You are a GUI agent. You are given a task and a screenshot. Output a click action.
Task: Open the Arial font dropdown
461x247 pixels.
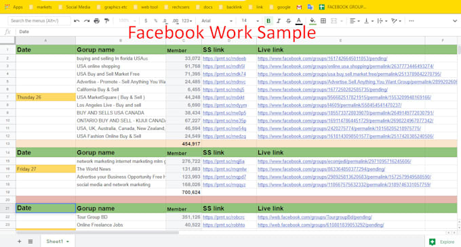coord(217,21)
